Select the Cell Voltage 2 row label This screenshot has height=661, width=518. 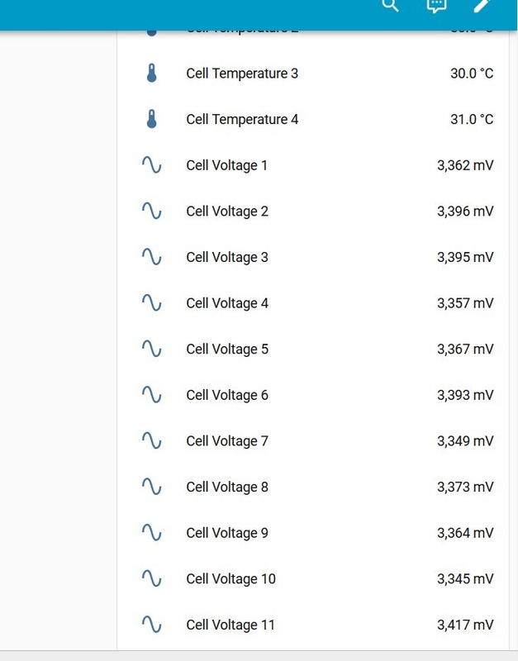[227, 212]
